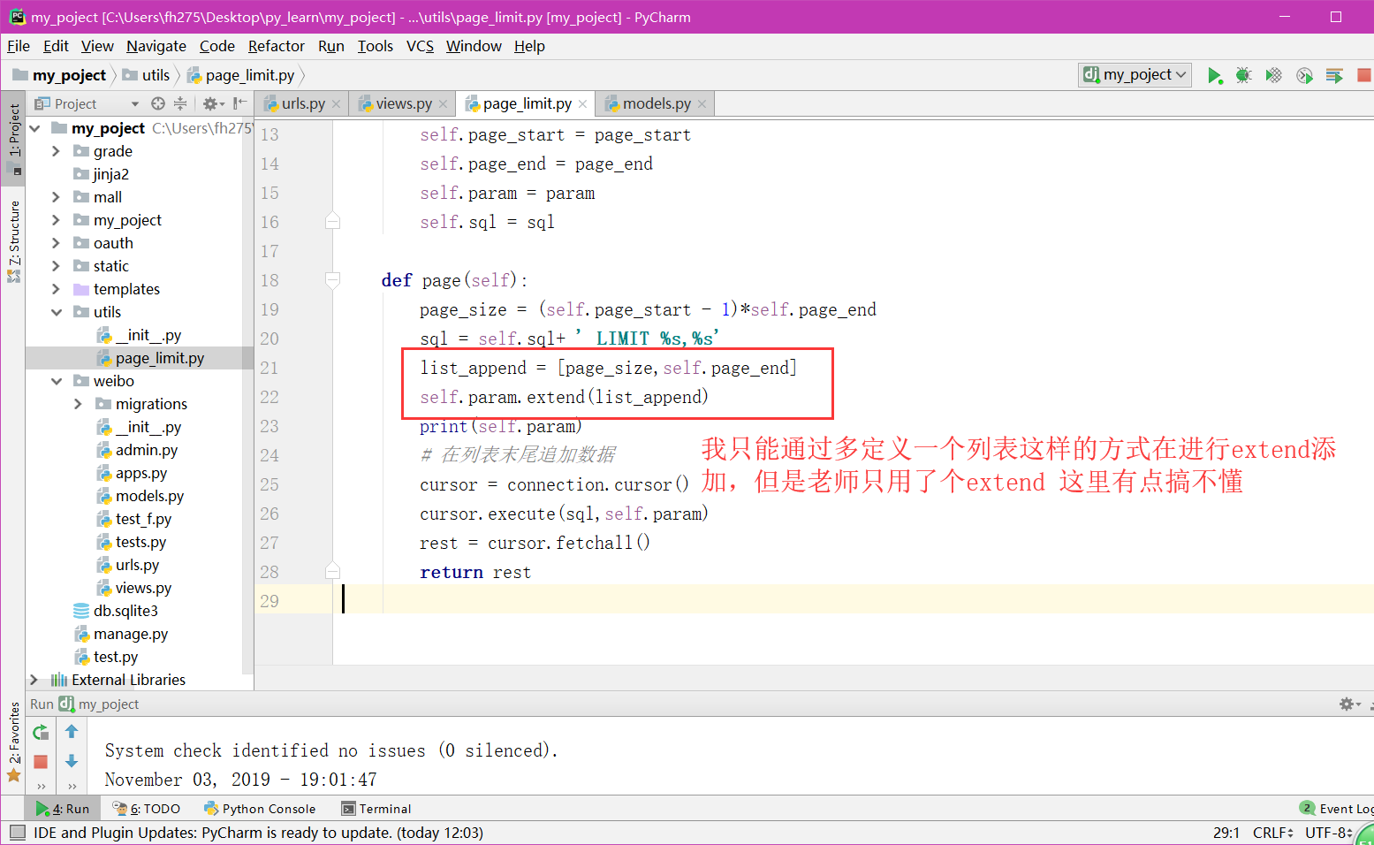Select manage.py in the project tree
The width and height of the screenshot is (1374, 845).
tap(130, 635)
